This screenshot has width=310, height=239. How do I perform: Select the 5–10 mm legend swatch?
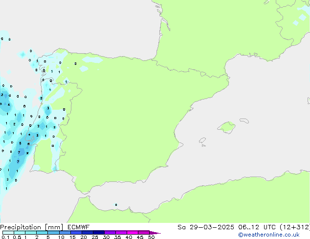coord(53,233)
